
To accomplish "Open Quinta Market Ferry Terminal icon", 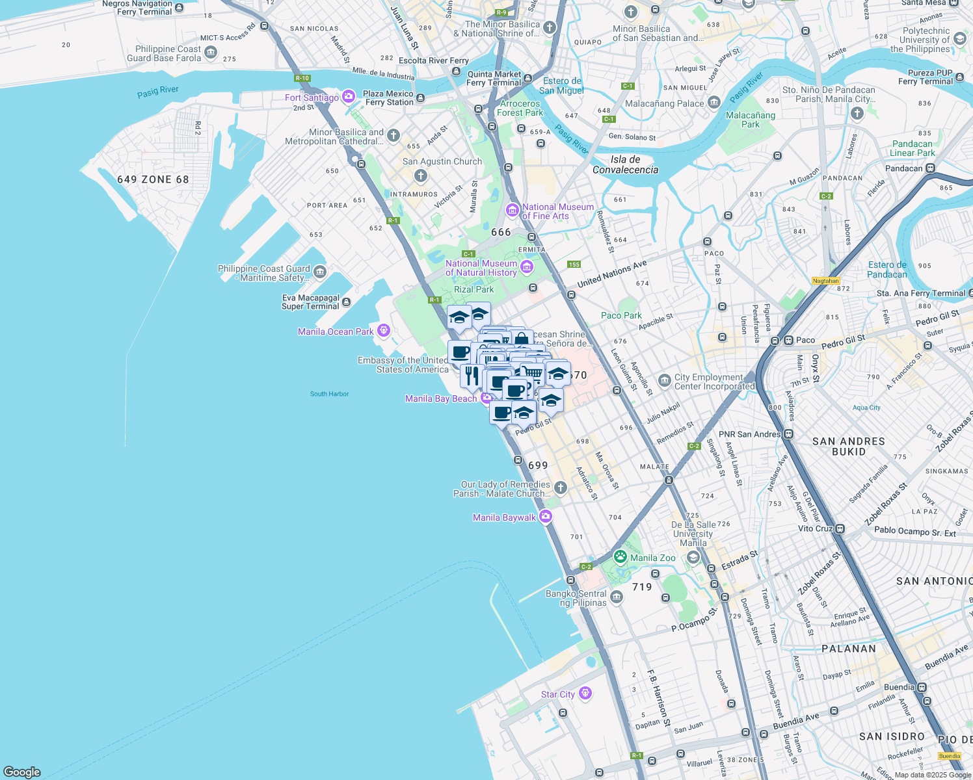I will point(529,79).
